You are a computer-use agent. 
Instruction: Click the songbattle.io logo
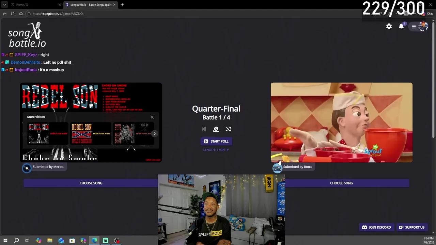tap(27, 35)
